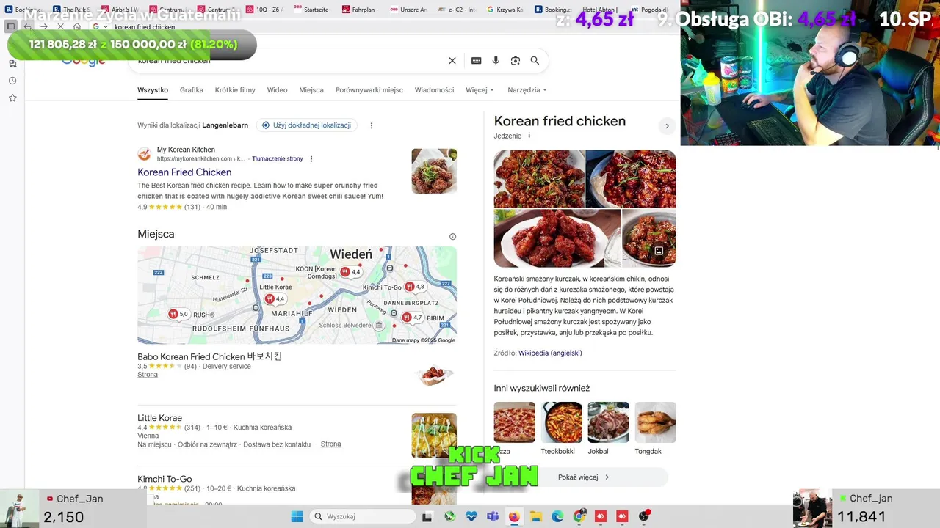The width and height of the screenshot is (940, 528).
Task: Open Chrome from the taskbar
Action: tap(579, 516)
